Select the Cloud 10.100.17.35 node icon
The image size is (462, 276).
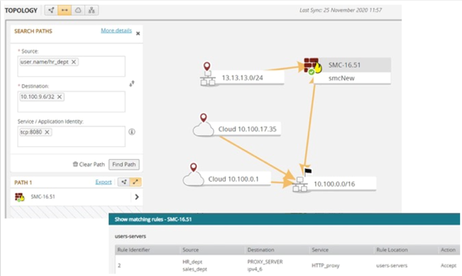coord(203,129)
